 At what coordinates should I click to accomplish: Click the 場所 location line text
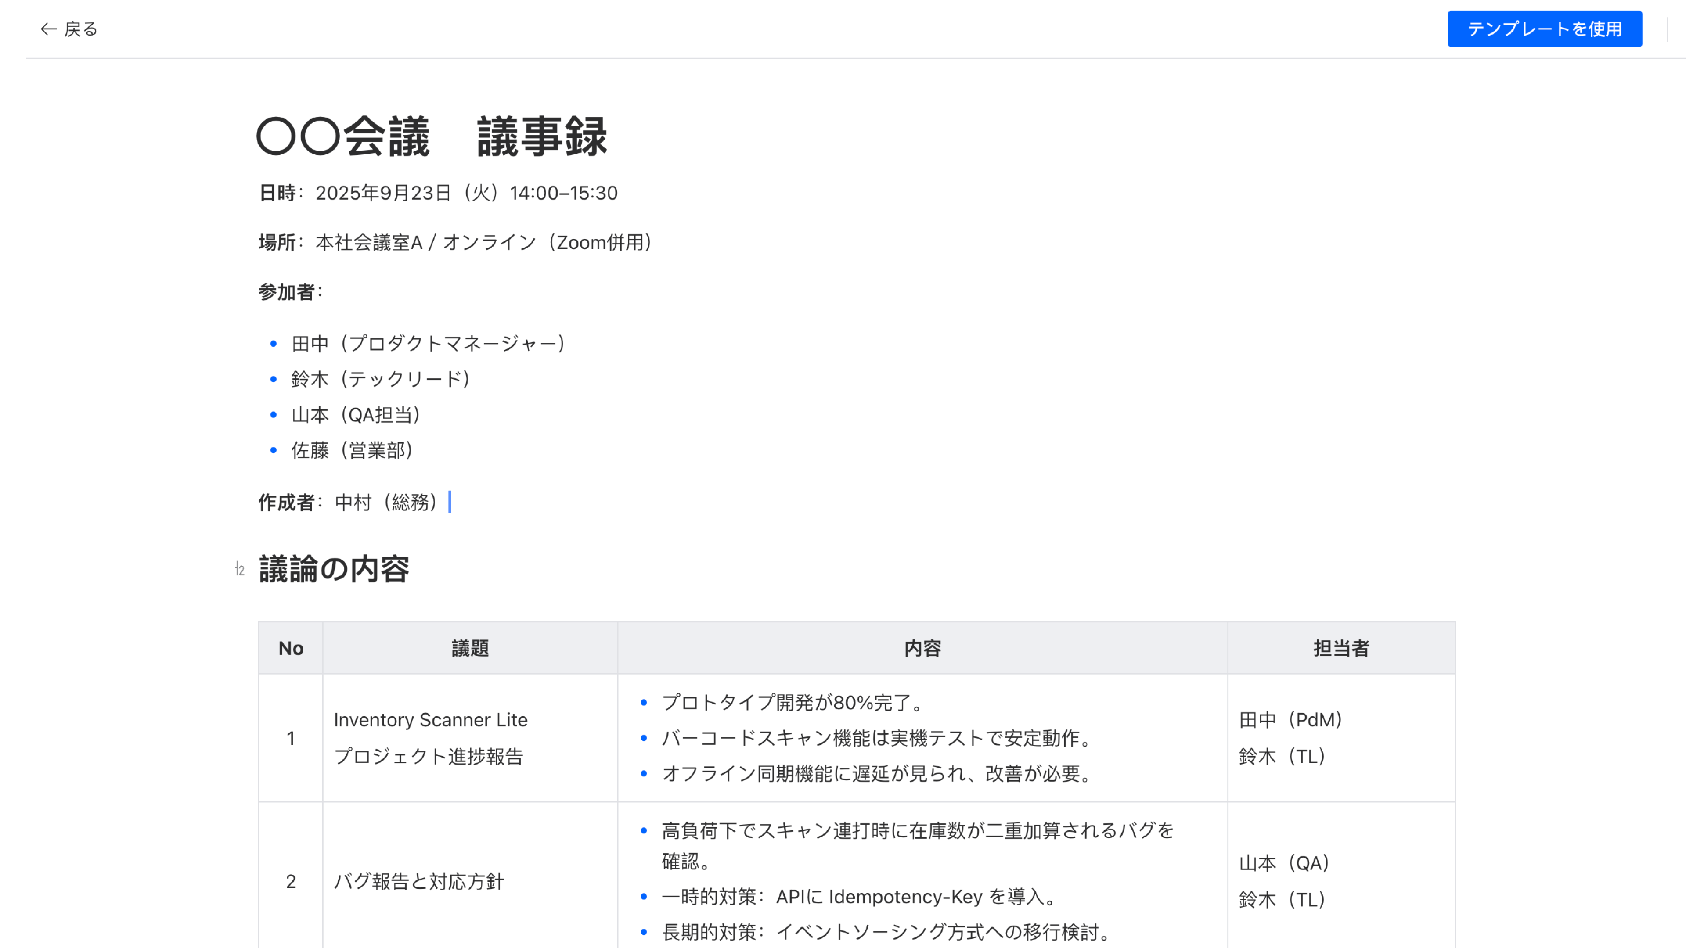(456, 242)
